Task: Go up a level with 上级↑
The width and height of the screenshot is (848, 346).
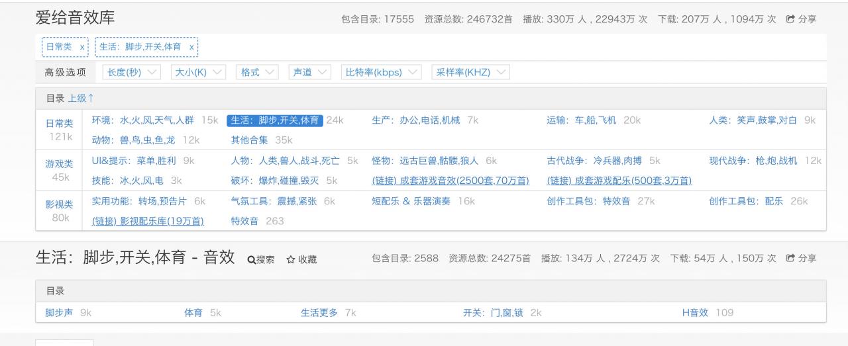Action: click(x=81, y=98)
